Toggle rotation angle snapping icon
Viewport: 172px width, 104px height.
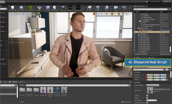click(x=112, y=14)
